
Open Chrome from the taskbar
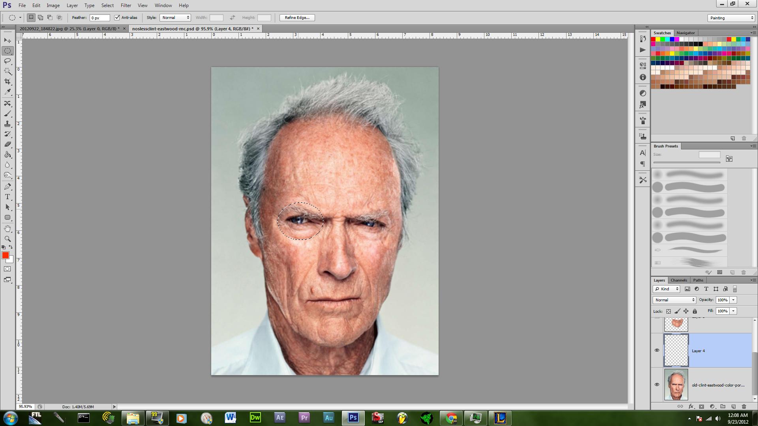click(x=451, y=418)
